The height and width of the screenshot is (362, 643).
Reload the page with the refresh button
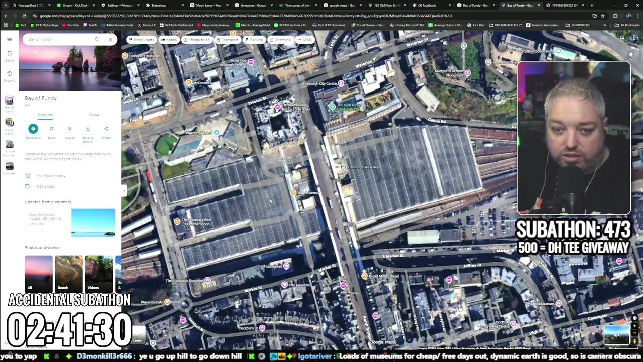coord(24,16)
